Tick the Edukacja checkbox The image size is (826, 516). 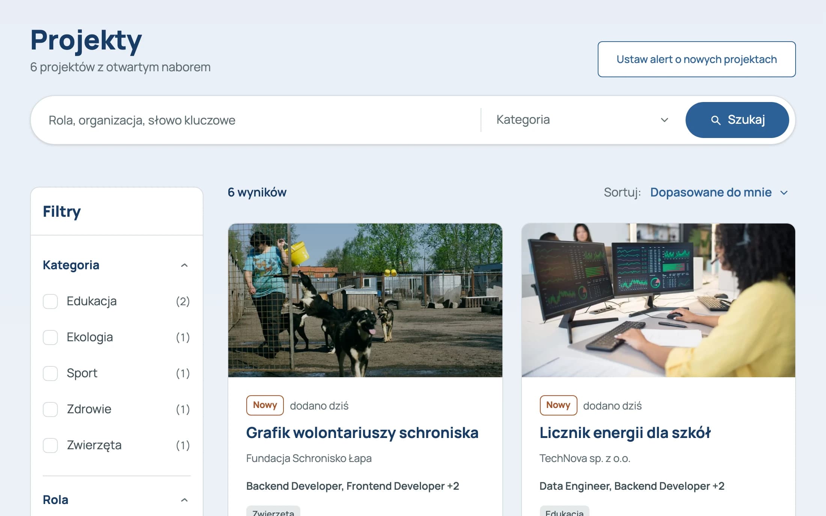pos(50,301)
